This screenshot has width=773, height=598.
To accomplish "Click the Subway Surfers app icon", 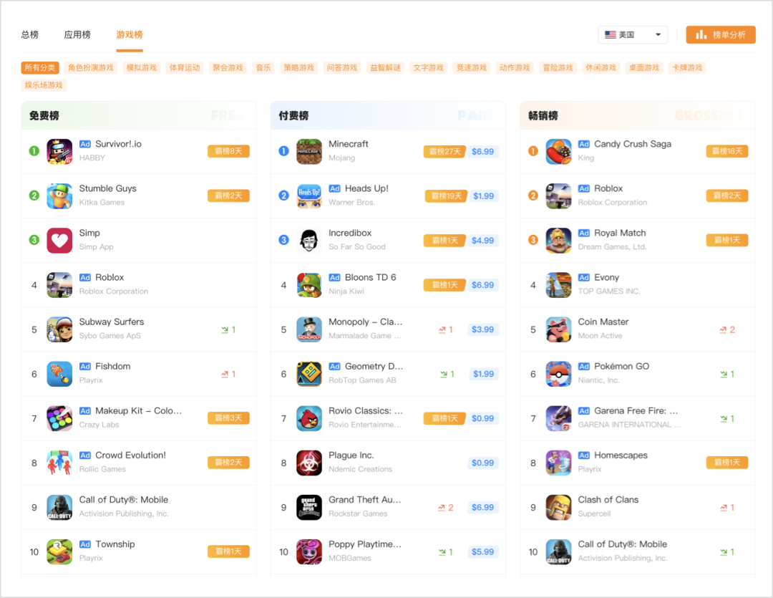I will point(59,329).
